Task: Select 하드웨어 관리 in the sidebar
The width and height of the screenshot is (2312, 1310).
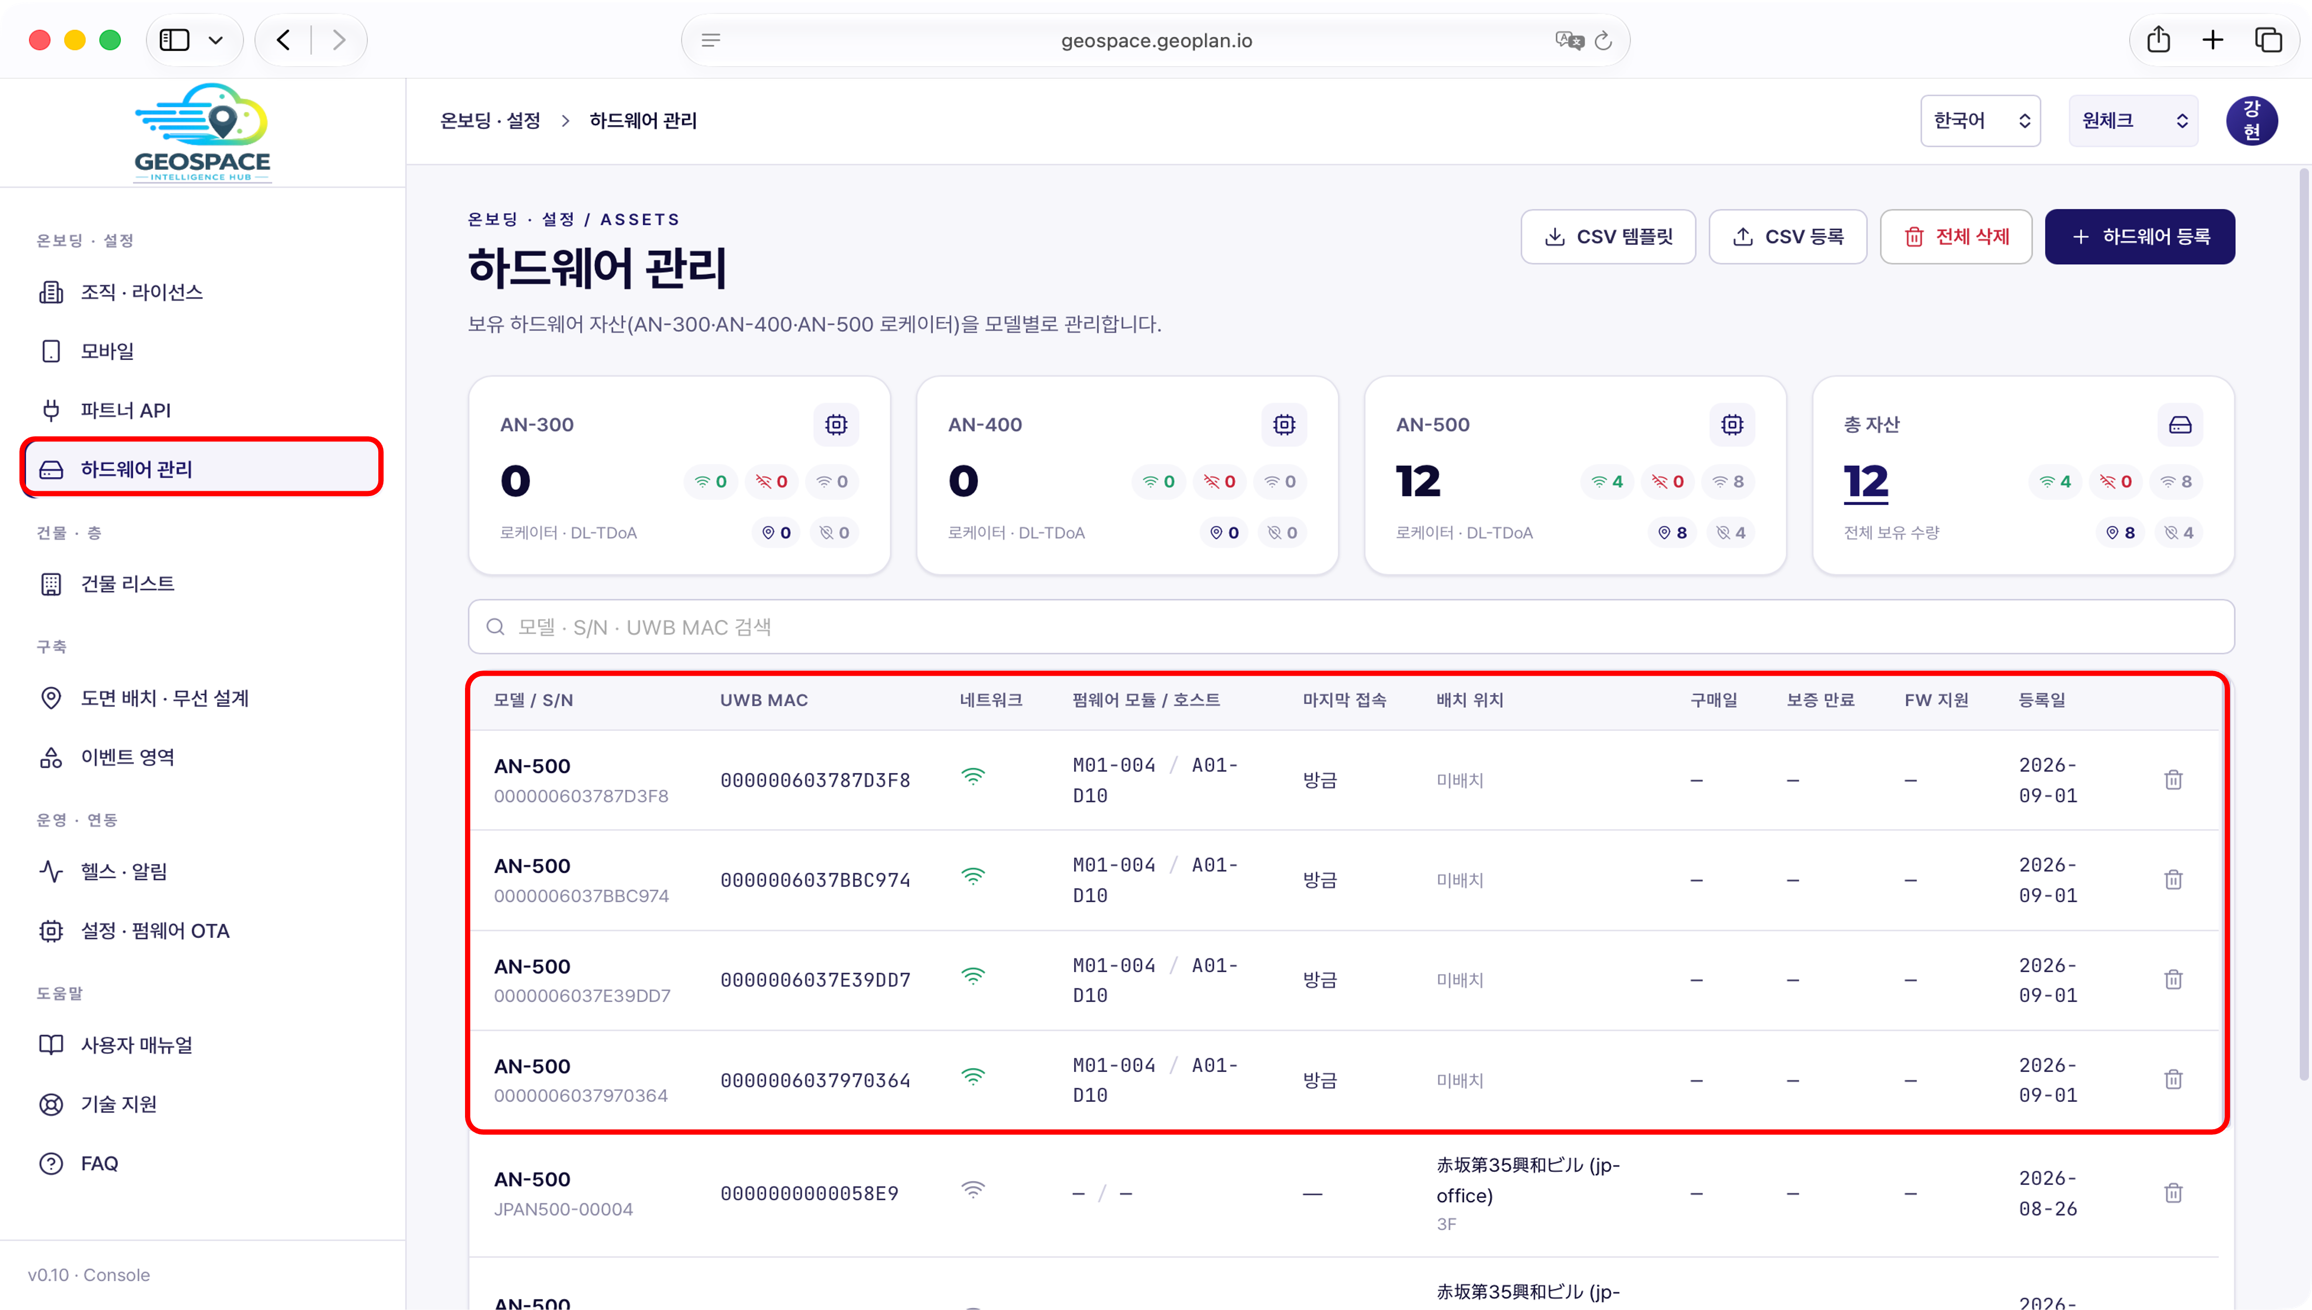Action: (x=202, y=470)
